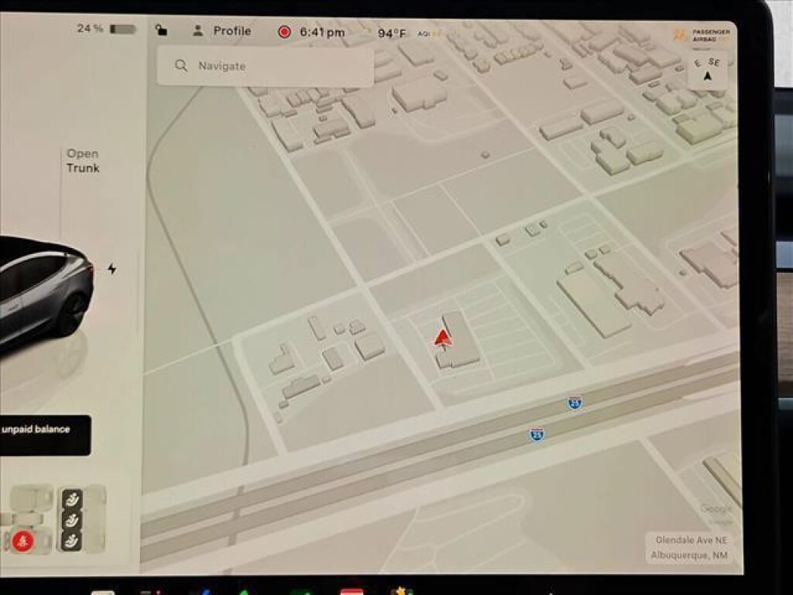Screen dimensions: 793x595
Task: Tap the red vehicle position arrow on map
Action: click(443, 339)
